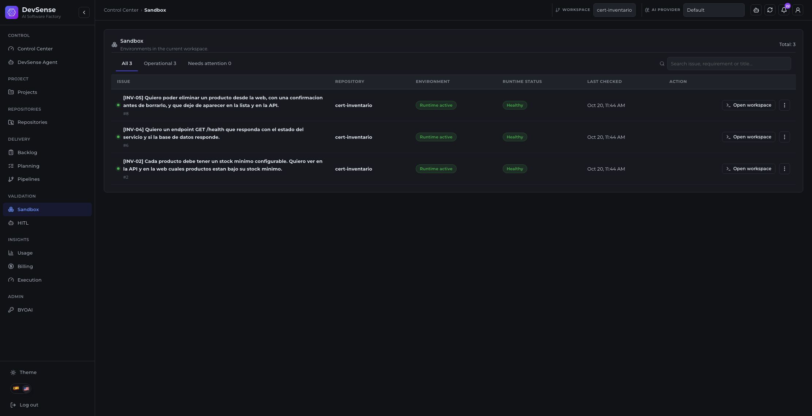Click Control Center breadcrumb link
812x416 pixels.
pos(121,10)
